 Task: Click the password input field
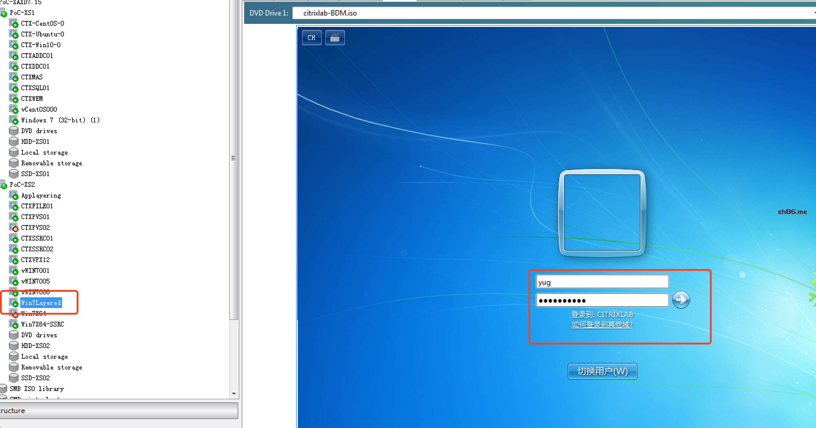pyautogui.click(x=602, y=300)
